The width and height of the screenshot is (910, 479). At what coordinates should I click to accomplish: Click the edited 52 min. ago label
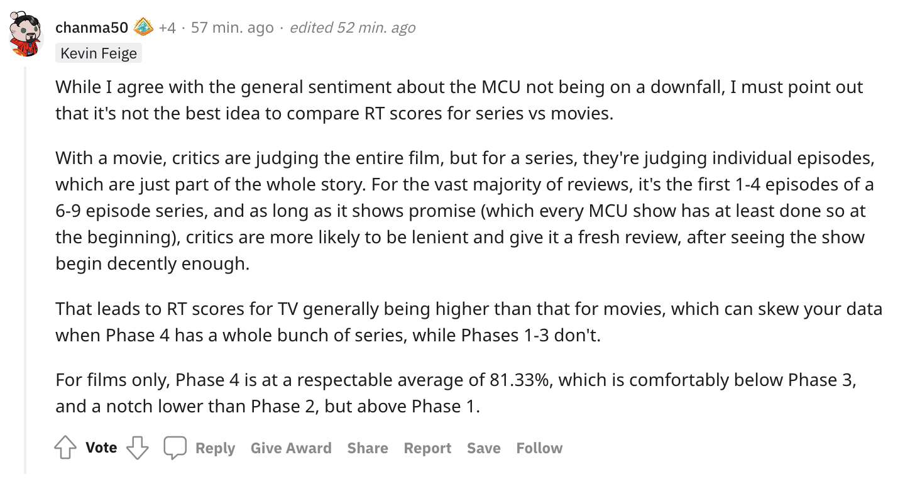pyautogui.click(x=352, y=28)
